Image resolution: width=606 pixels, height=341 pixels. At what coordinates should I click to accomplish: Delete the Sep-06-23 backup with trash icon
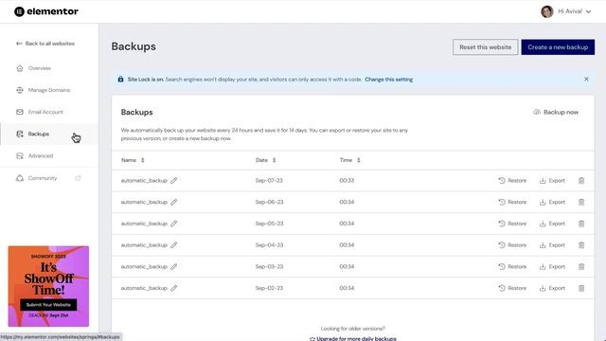pyautogui.click(x=581, y=202)
